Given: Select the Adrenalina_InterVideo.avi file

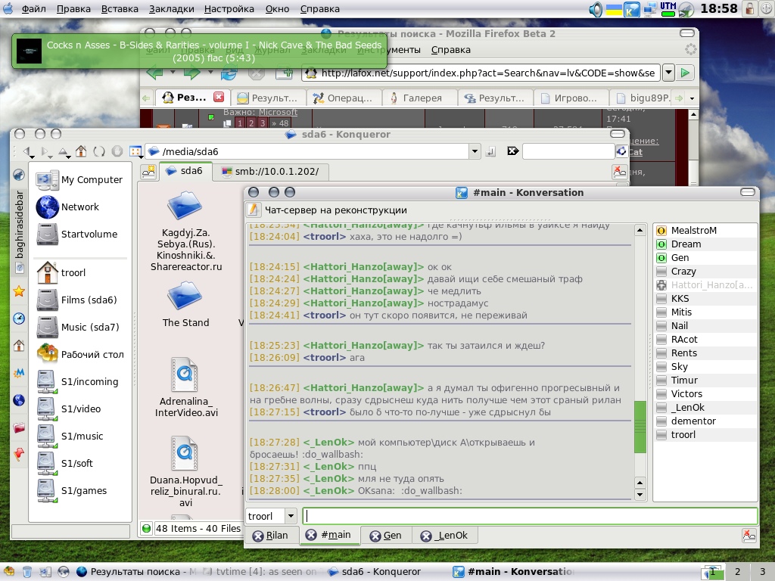Looking at the screenshot, I should pyautogui.click(x=186, y=387).
